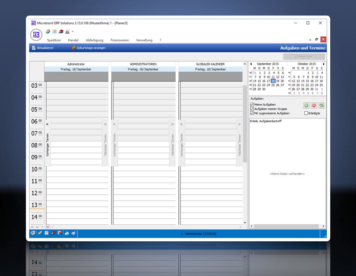The width and height of the screenshot is (356, 276).
Task: Click left arrow of task list scrollbar
Action: [251, 226]
